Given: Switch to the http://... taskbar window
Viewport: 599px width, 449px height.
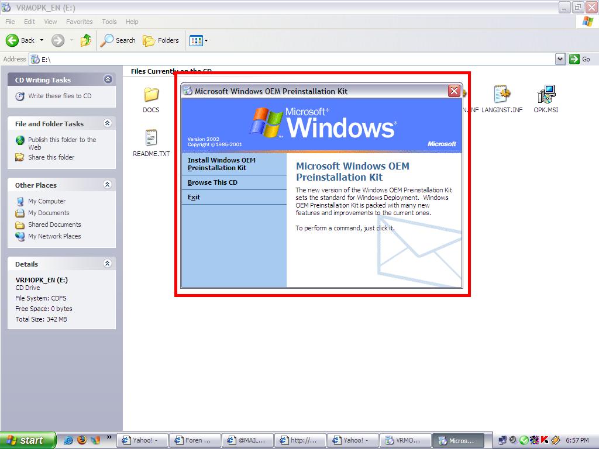Looking at the screenshot, I should 301,440.
